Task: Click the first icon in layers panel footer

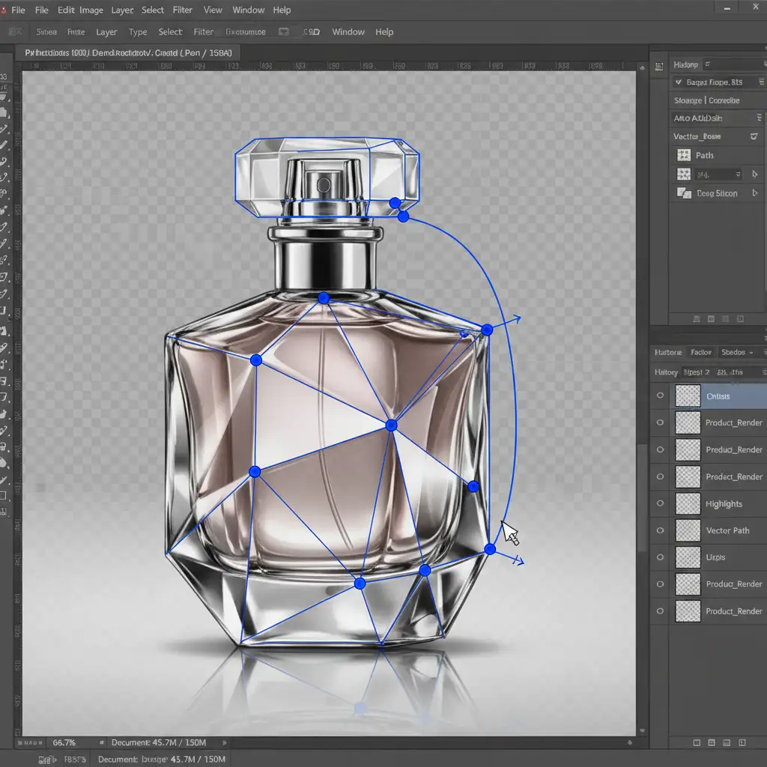Action: (x=697, y=743)
